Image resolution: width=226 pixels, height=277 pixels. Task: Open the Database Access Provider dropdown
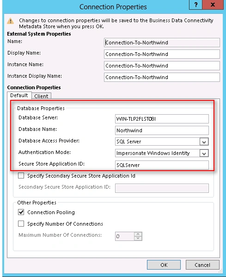[204, 142]
